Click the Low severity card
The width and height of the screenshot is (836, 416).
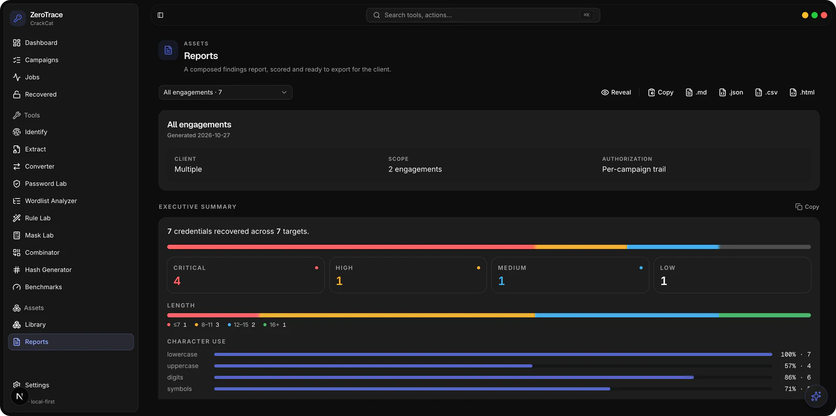click(733, 275)
